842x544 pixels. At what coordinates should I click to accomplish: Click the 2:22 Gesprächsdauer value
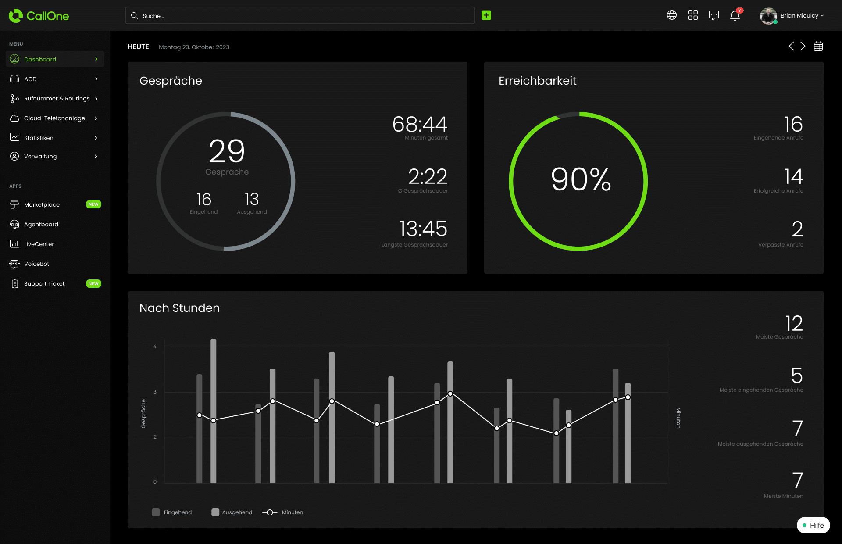click(x=428, y=176)
